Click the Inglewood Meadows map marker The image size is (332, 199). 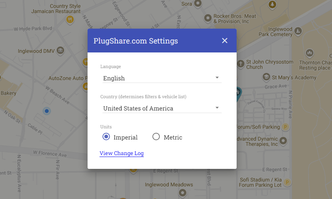pos(182,192)
